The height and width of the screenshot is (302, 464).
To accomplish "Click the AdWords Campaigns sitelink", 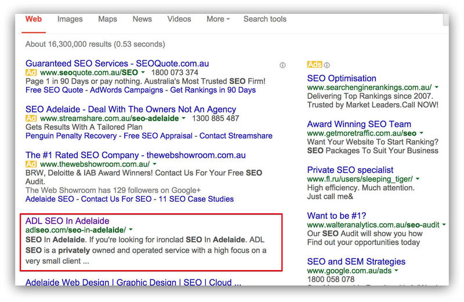I will pos(126,90).
